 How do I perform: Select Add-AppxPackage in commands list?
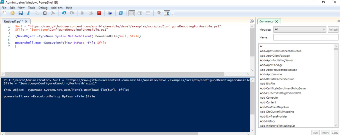pos(271,65)
